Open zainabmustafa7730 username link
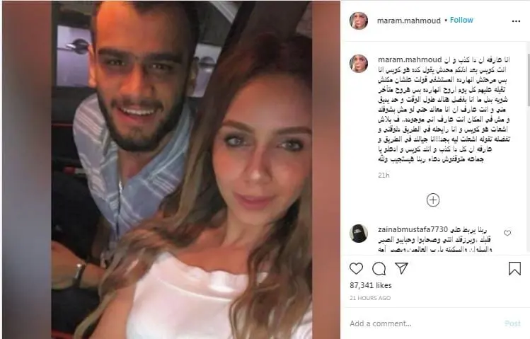Viewport: 530px width, 339px height. pyautogui.click(x=413, y=229)
